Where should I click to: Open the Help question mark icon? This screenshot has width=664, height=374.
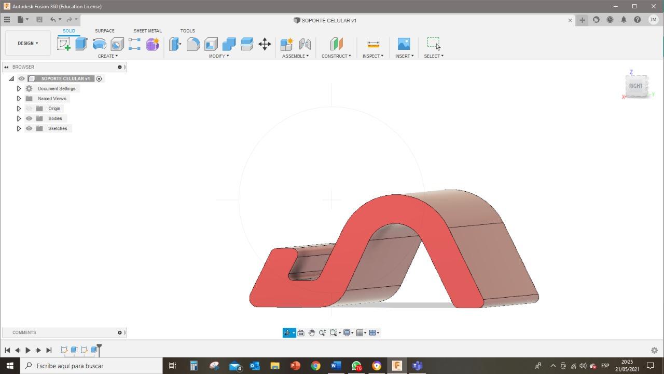point(637,20)
